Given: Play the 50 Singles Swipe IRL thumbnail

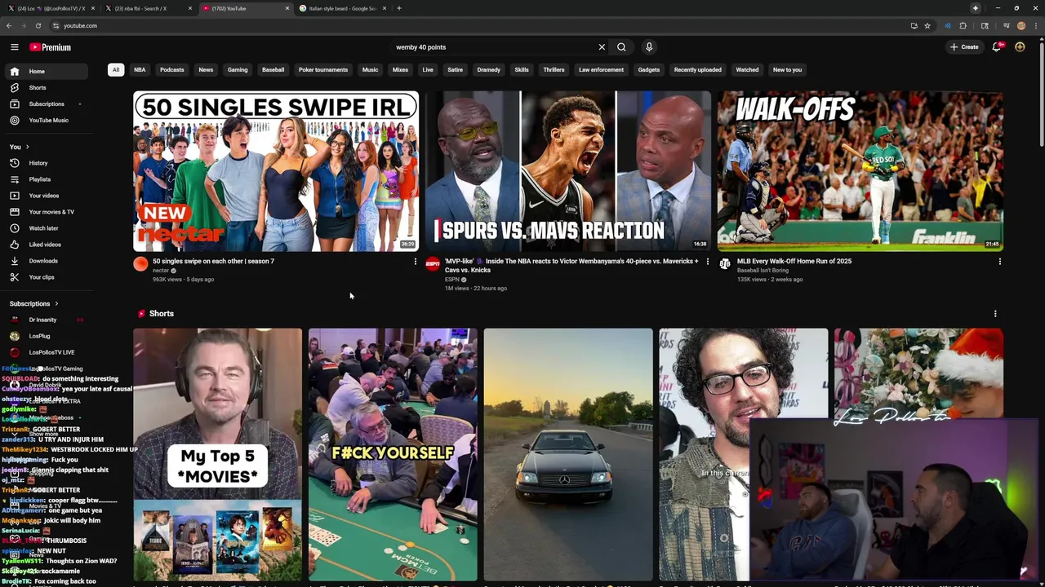Looking at the screenshot, I should (x=276, y=171).
